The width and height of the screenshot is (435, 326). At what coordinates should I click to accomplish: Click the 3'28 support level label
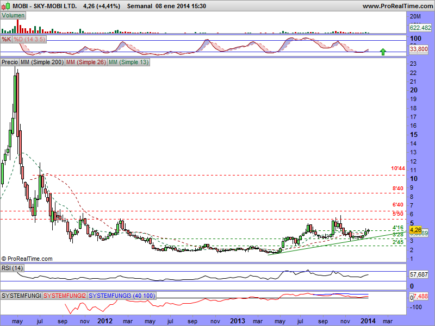(398, 235)
